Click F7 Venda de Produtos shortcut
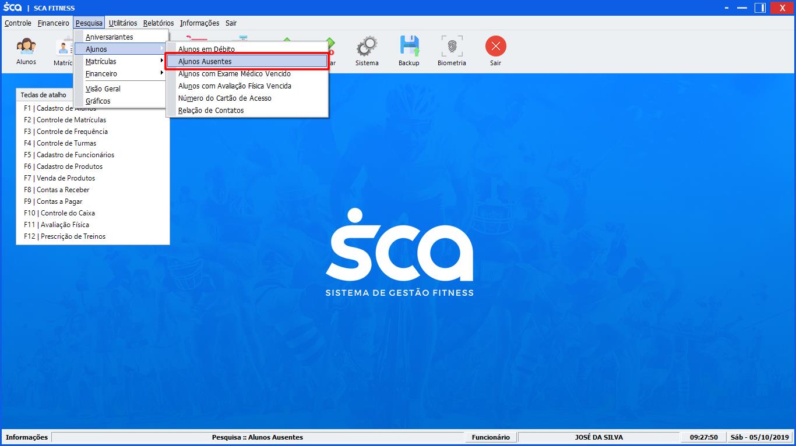The width and height of the screenshot is (796, 446). point(59,178)
